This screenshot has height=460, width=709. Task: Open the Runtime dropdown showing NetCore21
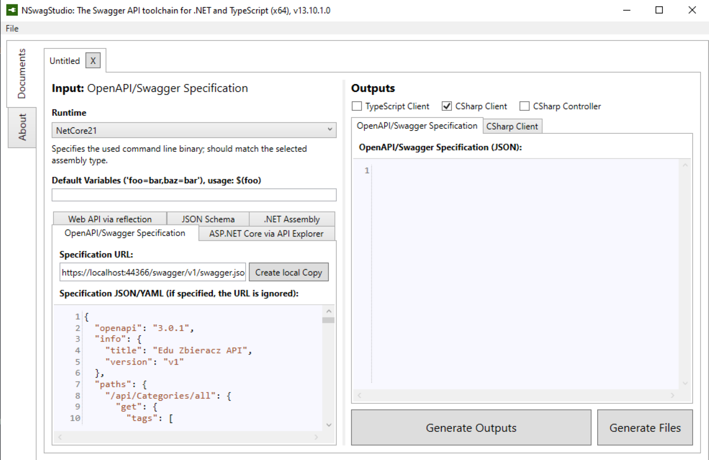pyautogui.click(x=194, y=130)
